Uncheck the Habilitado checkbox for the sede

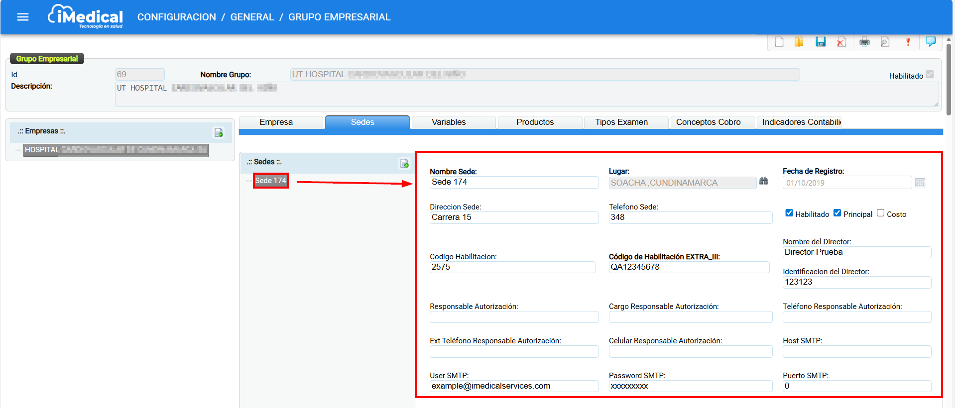click(789, 213)
